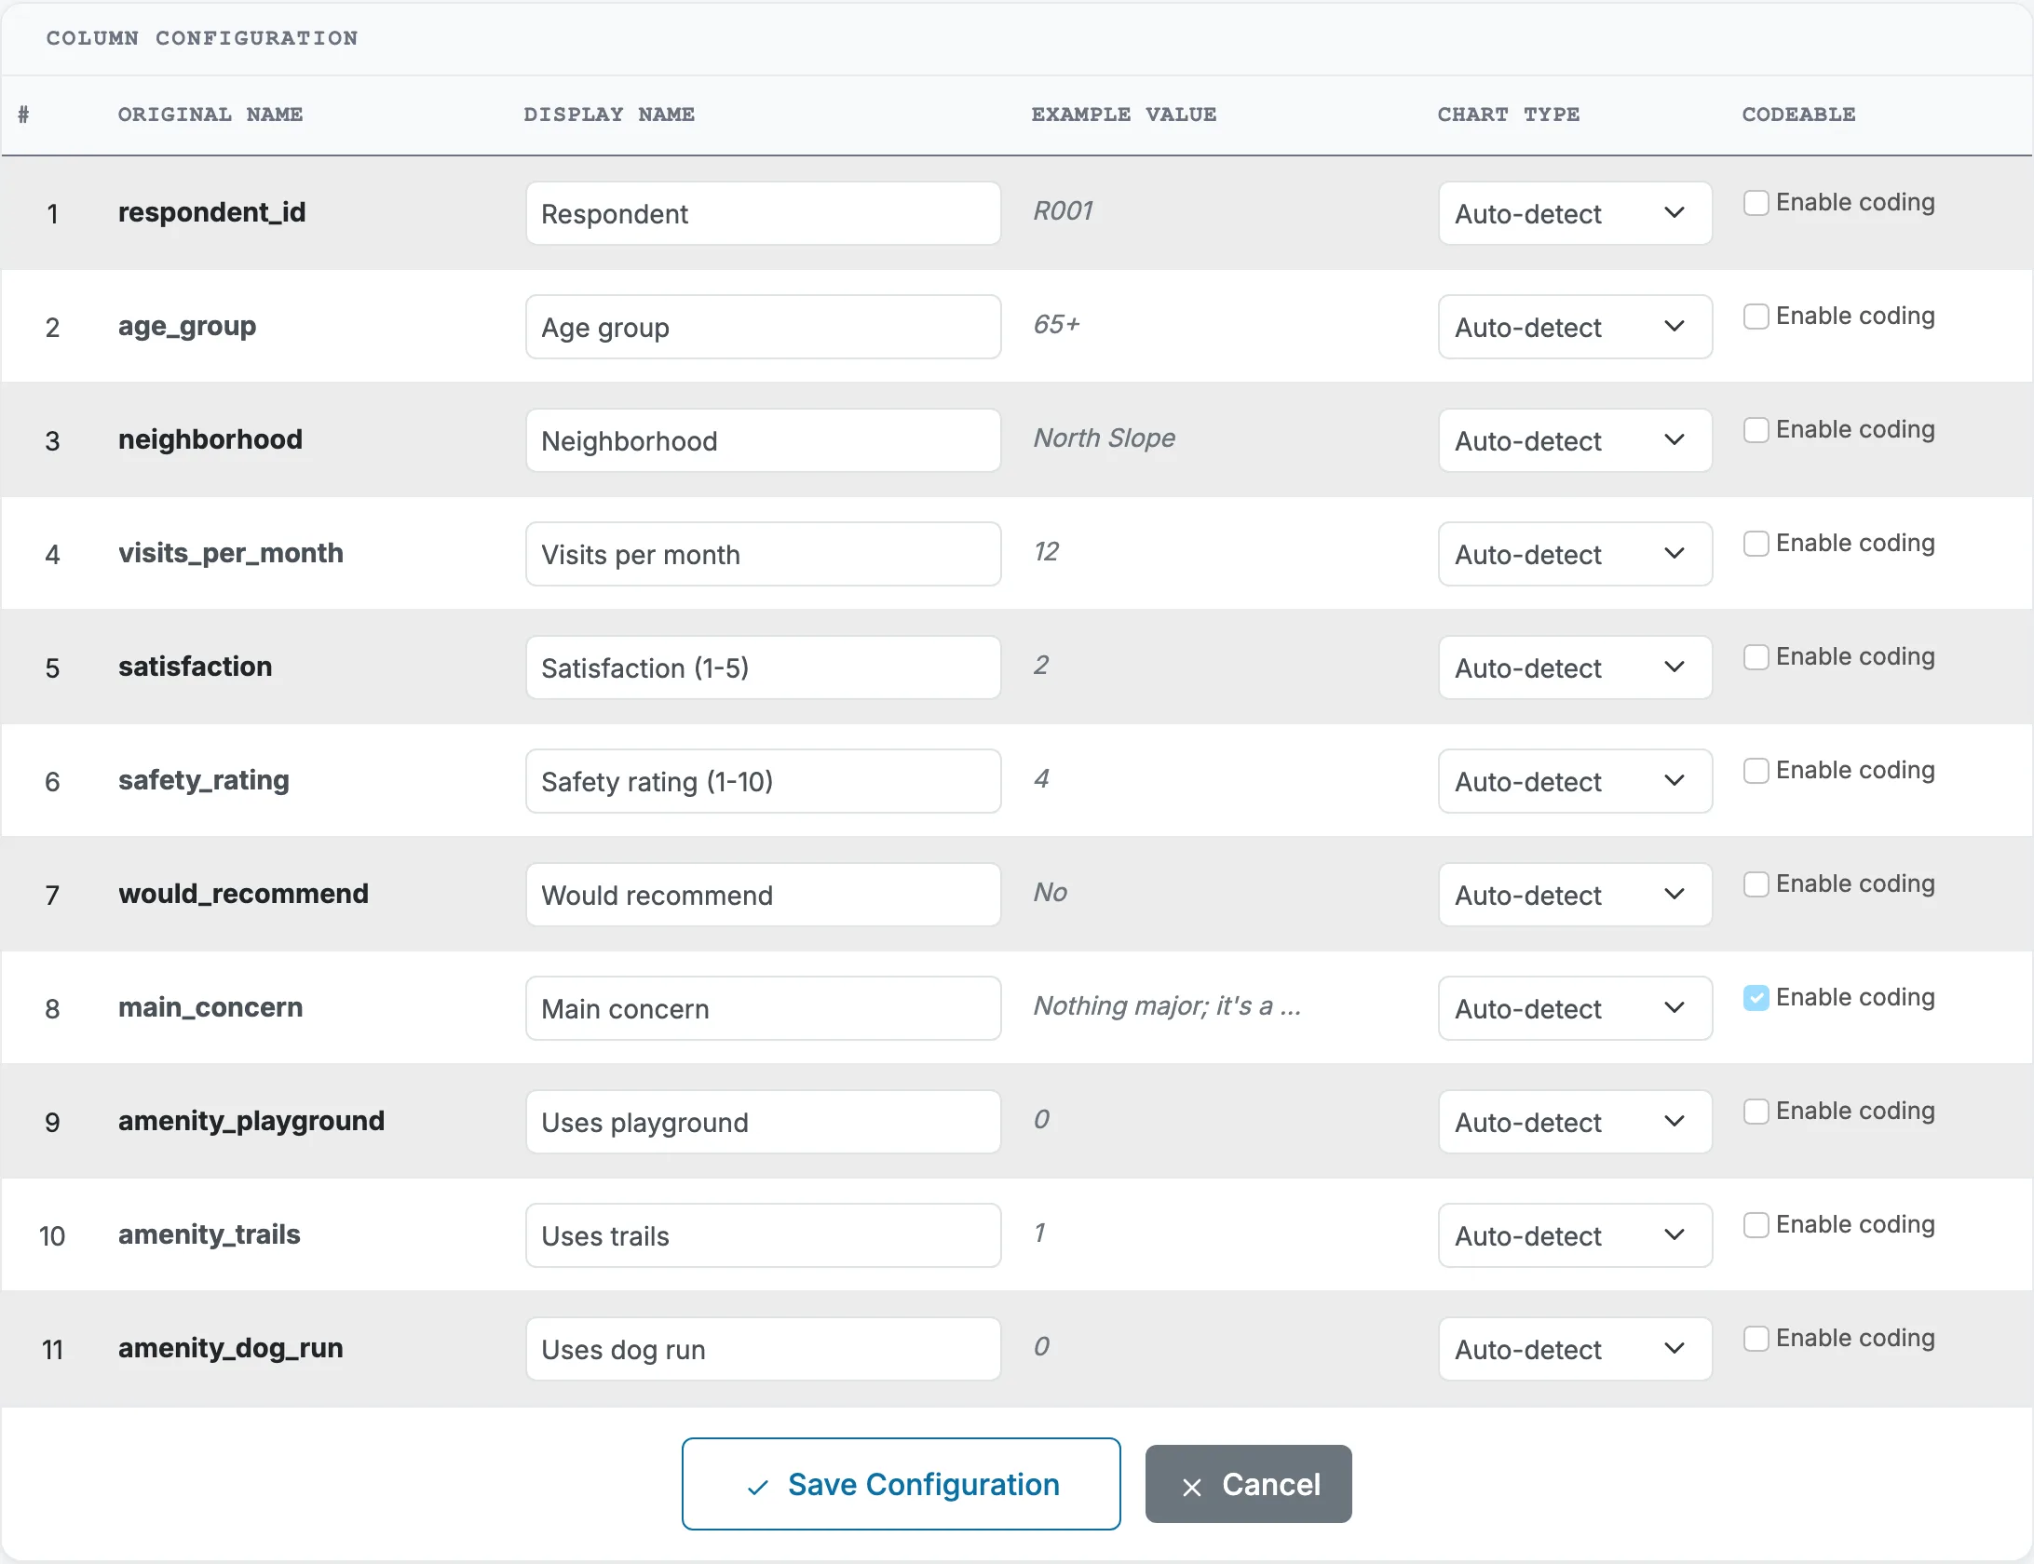Edit the Uses playground display name

tap(763, 1122)
